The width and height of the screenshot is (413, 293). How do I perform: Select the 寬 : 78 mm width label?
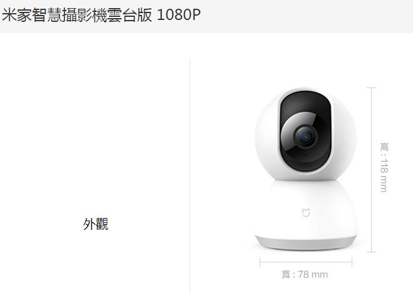[x=305, y=275]
